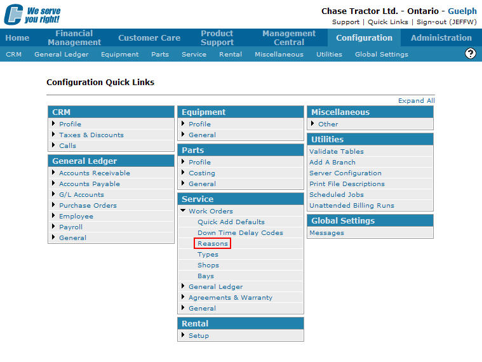Open Rental submenu item
The width and height of the screenshot is (482, 362).
(231, 55)
